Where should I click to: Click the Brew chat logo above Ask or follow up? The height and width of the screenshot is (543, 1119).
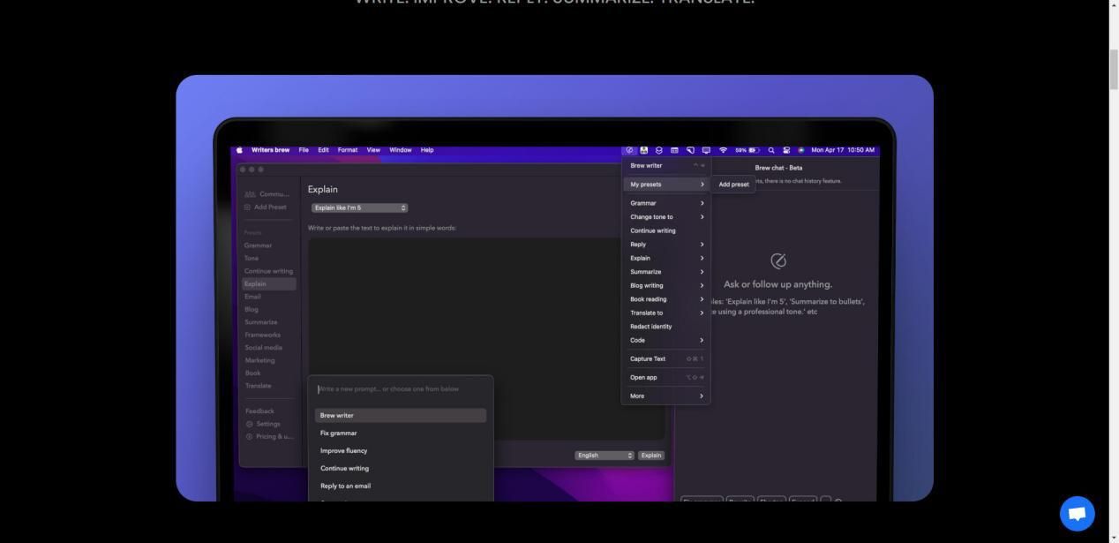click(778, 260)
